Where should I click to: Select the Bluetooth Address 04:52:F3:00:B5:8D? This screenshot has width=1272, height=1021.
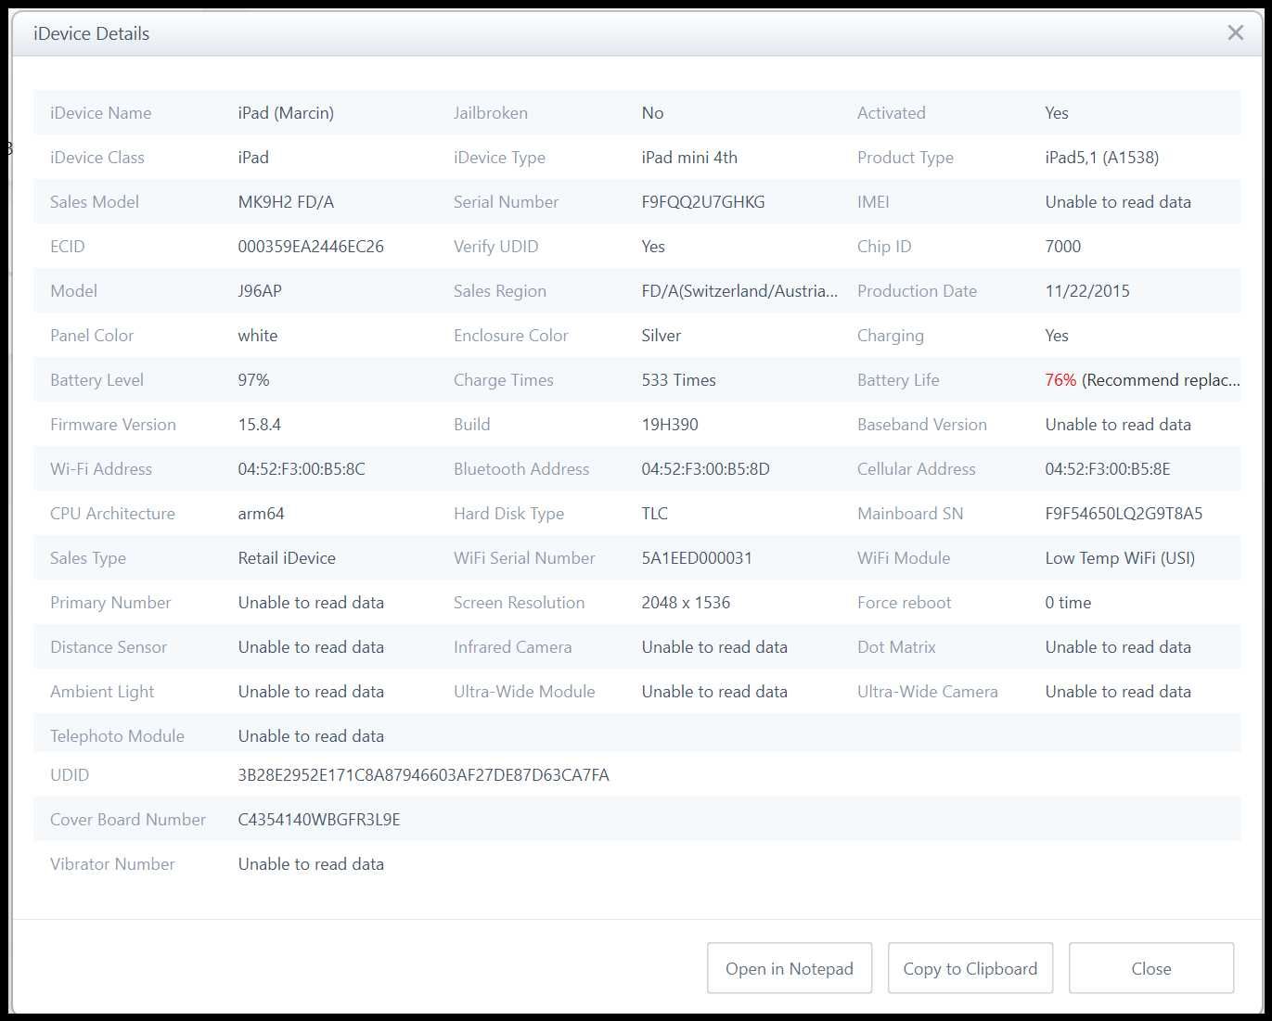705,469
